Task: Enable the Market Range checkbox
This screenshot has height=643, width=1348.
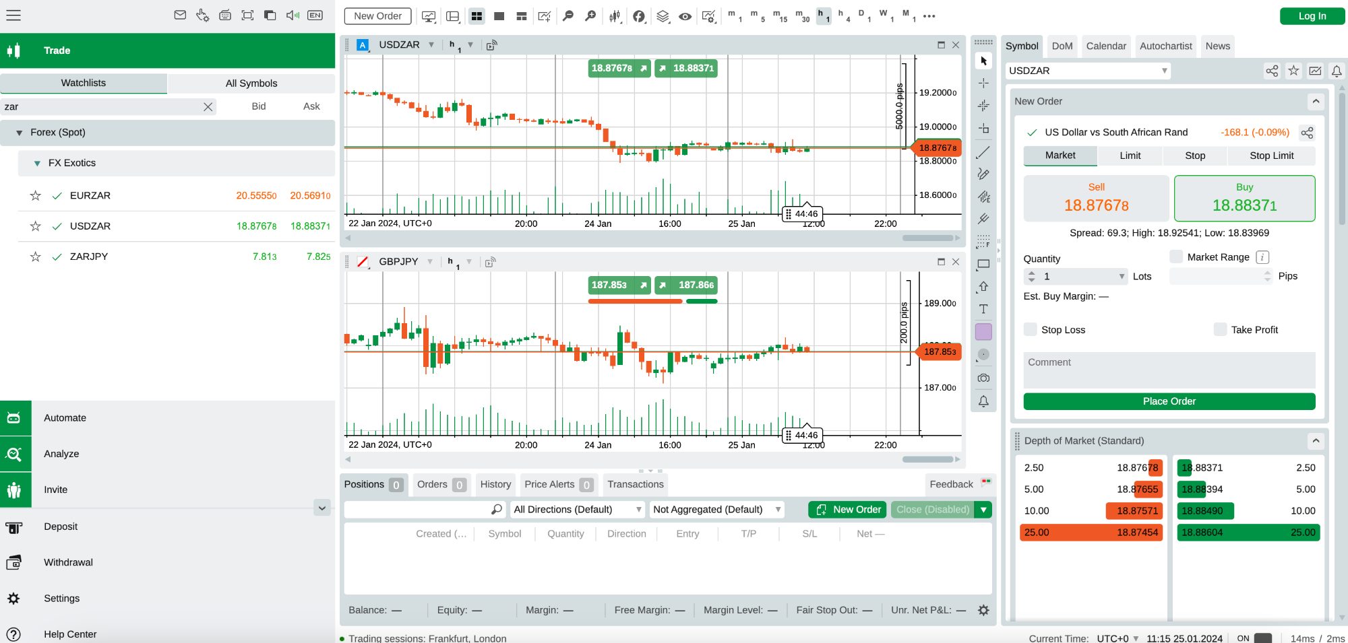Action: pyautogui.click(x=1176, y=257)
